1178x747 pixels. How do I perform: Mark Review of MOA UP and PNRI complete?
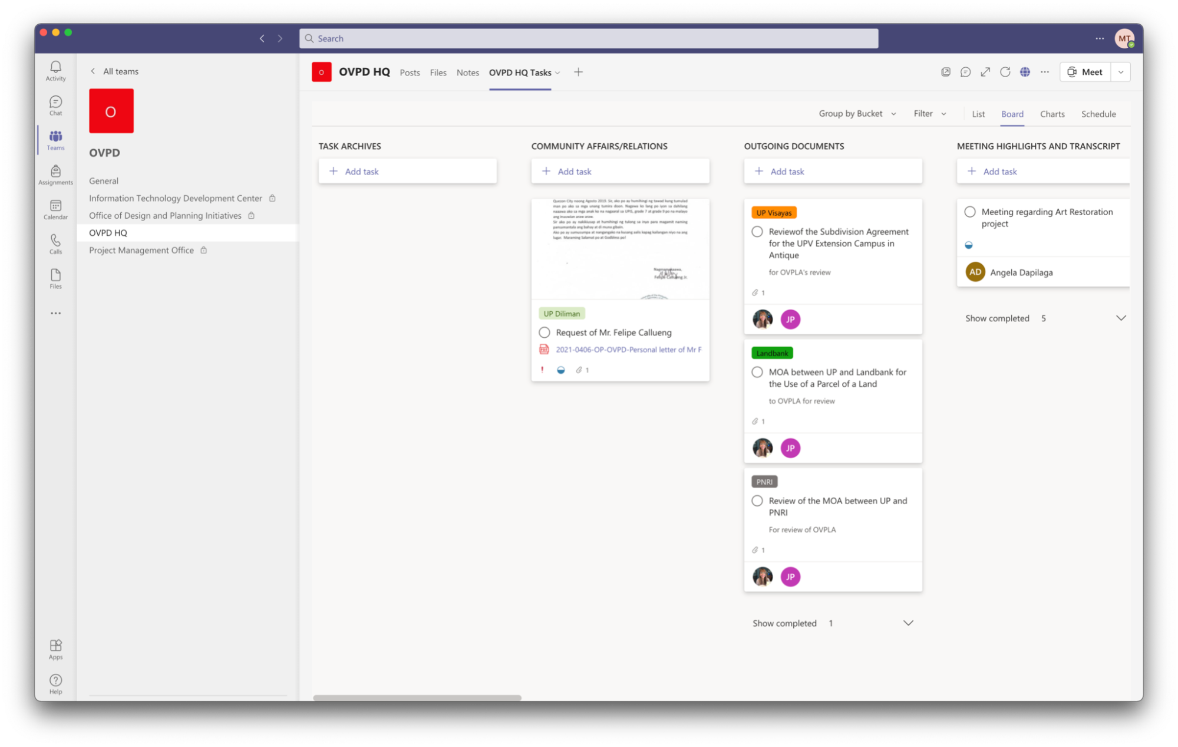757,501
